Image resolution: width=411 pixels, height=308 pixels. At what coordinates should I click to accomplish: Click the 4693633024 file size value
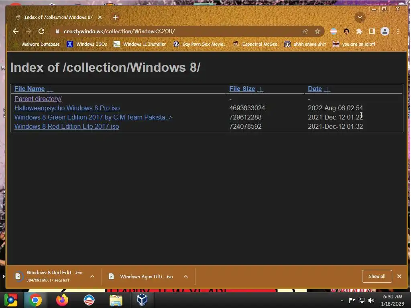[247, 108]
